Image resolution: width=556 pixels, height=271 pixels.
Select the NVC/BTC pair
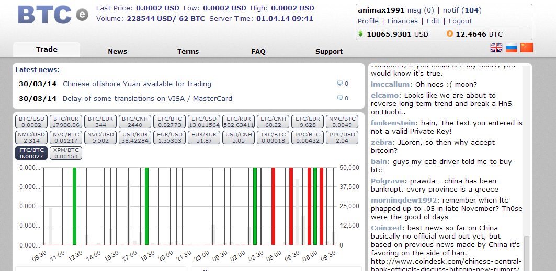tap(66, 137)
